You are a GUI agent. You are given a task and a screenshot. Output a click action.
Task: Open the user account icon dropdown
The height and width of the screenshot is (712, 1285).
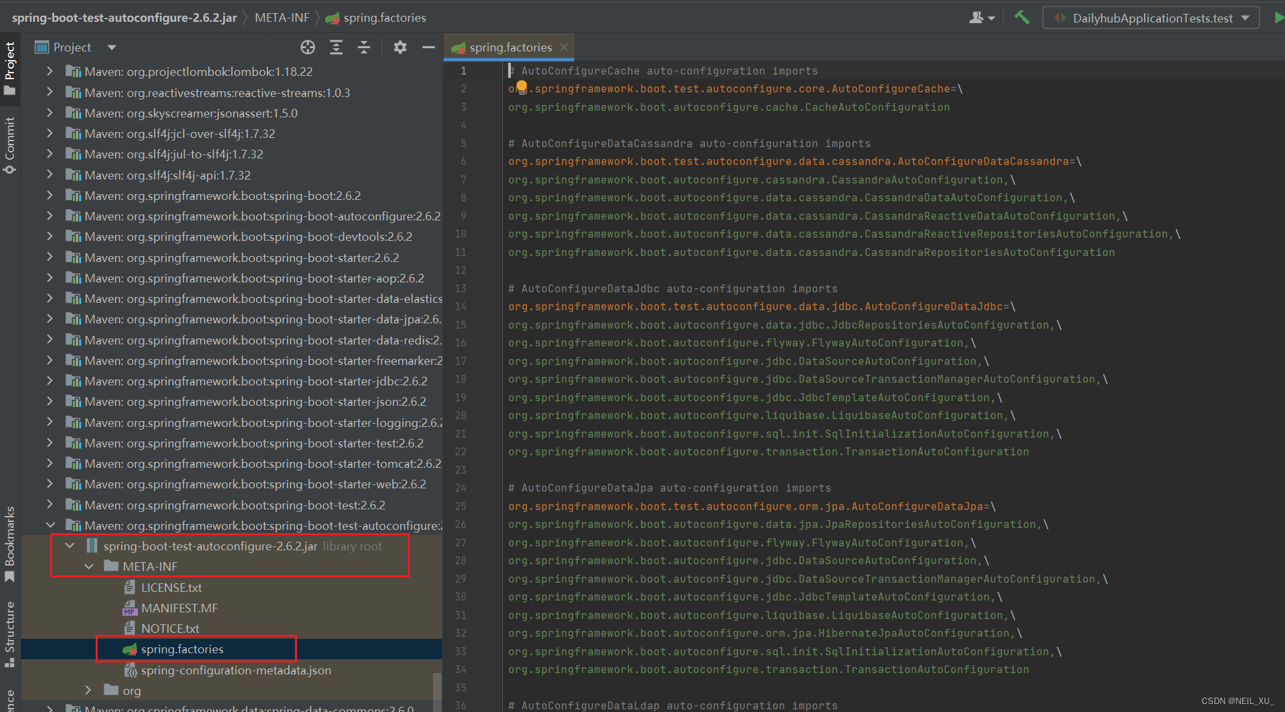982,18
